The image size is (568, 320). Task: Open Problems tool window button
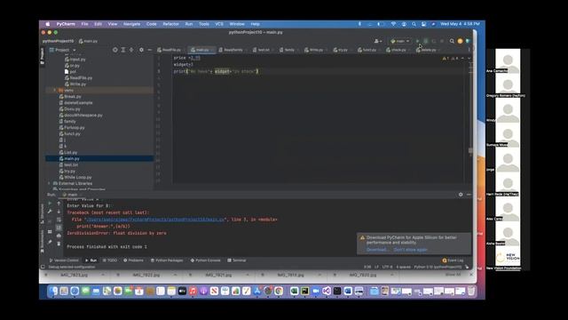(133, 260)
